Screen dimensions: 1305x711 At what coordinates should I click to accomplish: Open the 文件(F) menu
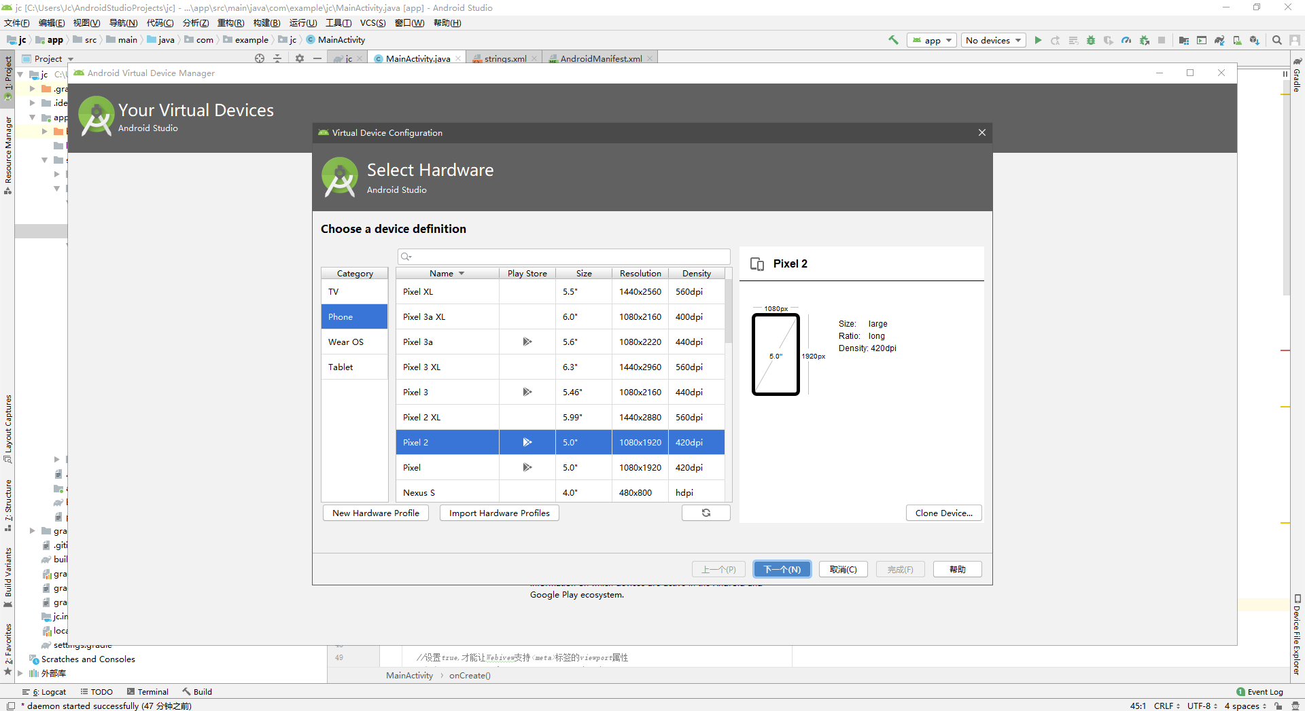(x=16, y=22)
